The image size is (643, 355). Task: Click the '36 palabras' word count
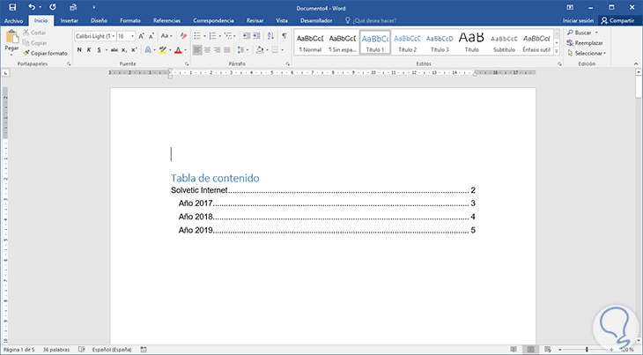[x=56, y=349]
